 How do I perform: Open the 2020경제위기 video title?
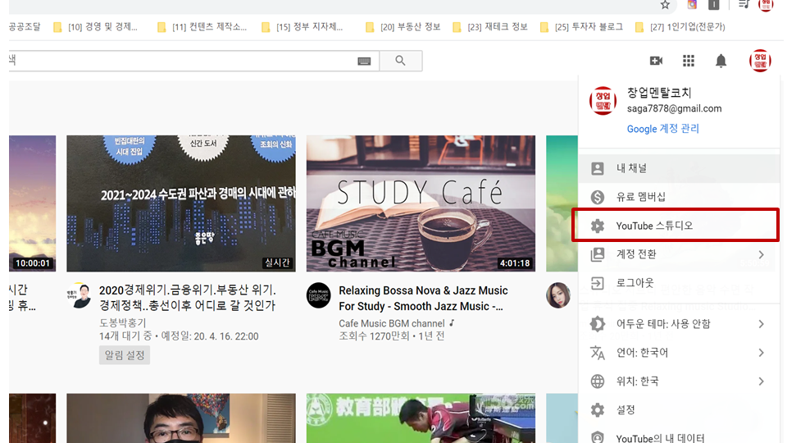tap(187, 298)
